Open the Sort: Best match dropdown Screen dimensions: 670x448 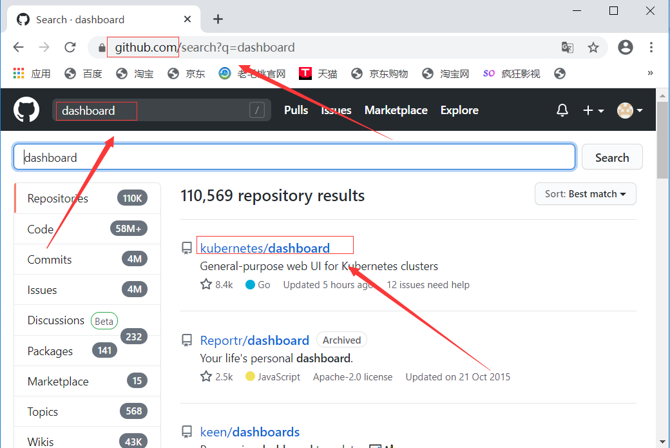click(x=584, y=193)
